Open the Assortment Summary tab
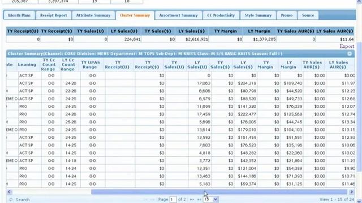This screenshot has height=203, width=362. coord(179,15)
